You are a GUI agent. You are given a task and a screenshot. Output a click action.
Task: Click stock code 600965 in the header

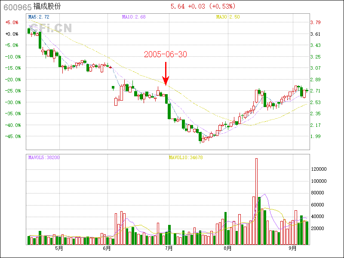pyautogui.click(x=17, y=7)
